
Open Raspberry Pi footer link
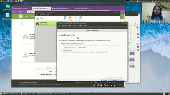[89, 82]
